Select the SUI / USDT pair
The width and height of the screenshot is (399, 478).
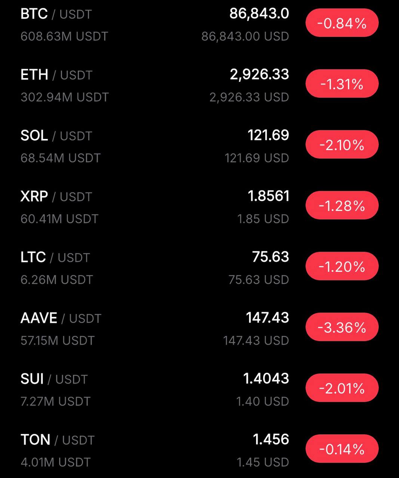[x=54, y=379]
